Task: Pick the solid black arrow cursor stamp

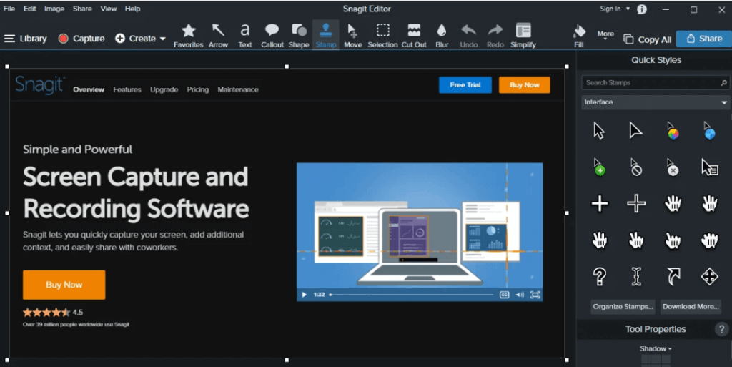Action: click(600, 131)
